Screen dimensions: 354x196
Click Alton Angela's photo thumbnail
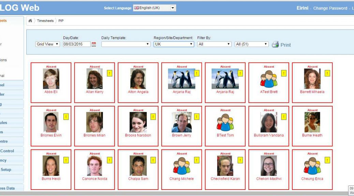pyautogui.click(x=138, y=79)
